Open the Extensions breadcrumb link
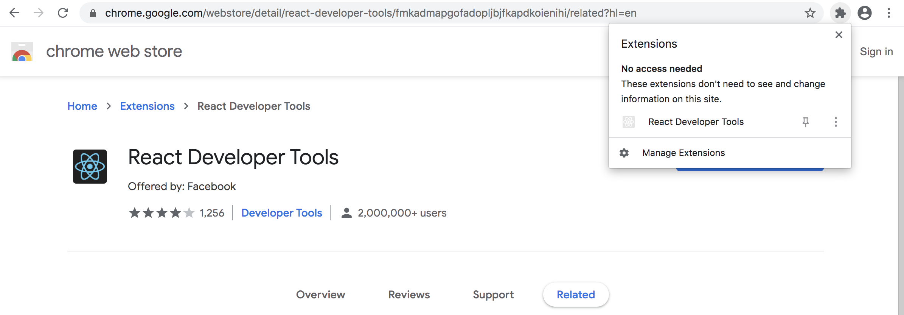The width and height of the screenshot is (904, 315). (x=147, y=106)
